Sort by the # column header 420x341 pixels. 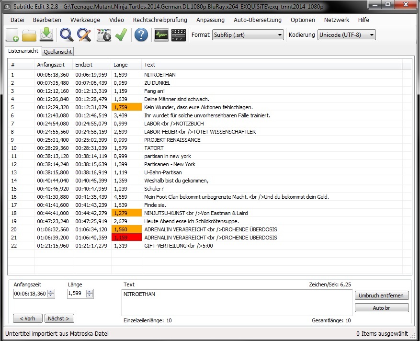point(21,65)
